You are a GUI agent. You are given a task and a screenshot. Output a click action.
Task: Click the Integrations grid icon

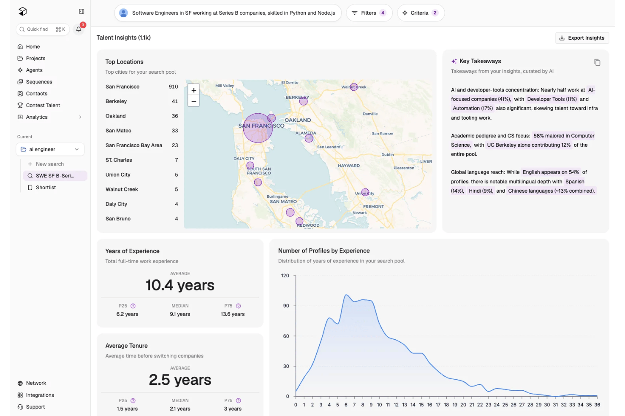coord(20,395)
